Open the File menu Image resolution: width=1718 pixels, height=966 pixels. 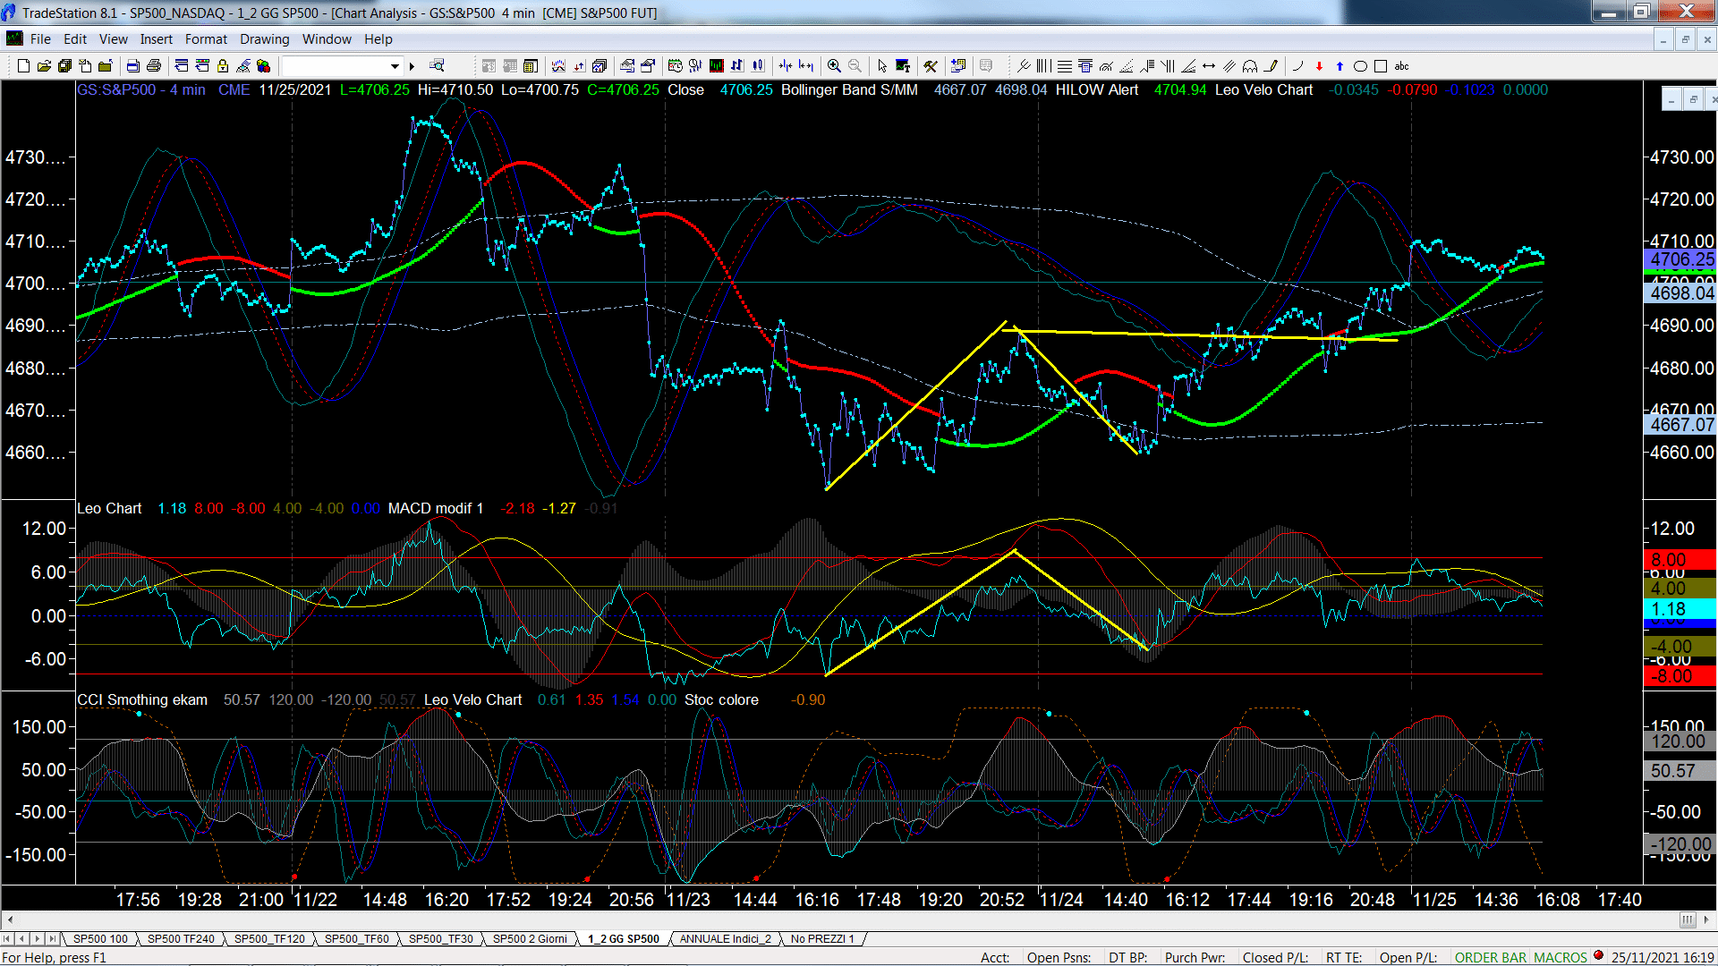(x=40, y=39)
